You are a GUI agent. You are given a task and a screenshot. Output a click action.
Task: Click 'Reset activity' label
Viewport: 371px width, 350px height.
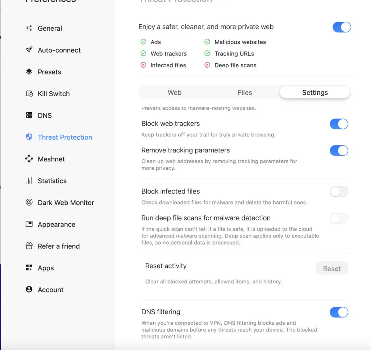pos(166,266)
